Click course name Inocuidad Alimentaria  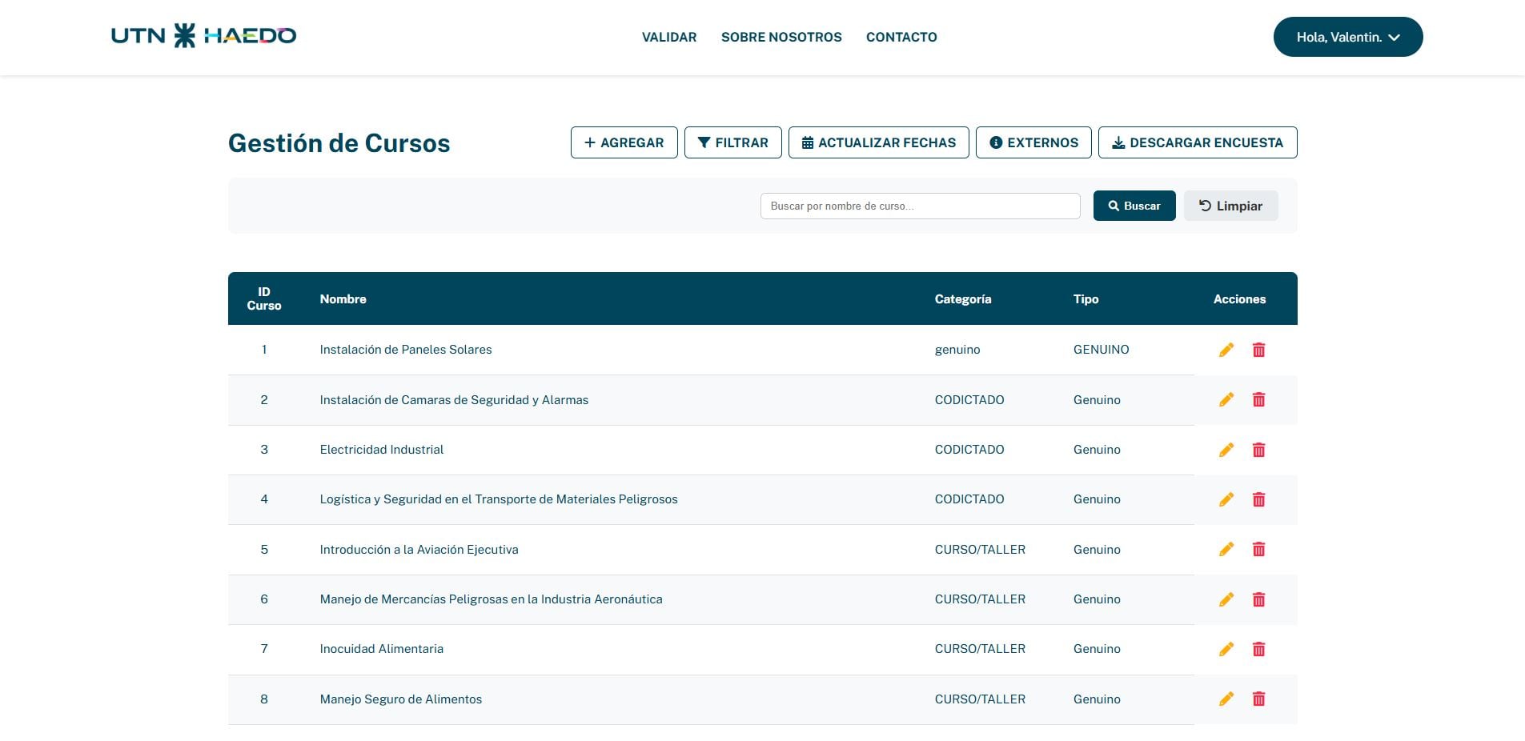pos(381,649)
